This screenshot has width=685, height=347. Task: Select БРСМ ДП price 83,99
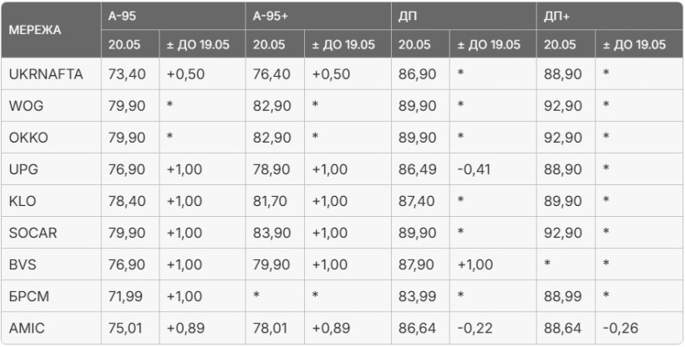click(x=417, y=296)
